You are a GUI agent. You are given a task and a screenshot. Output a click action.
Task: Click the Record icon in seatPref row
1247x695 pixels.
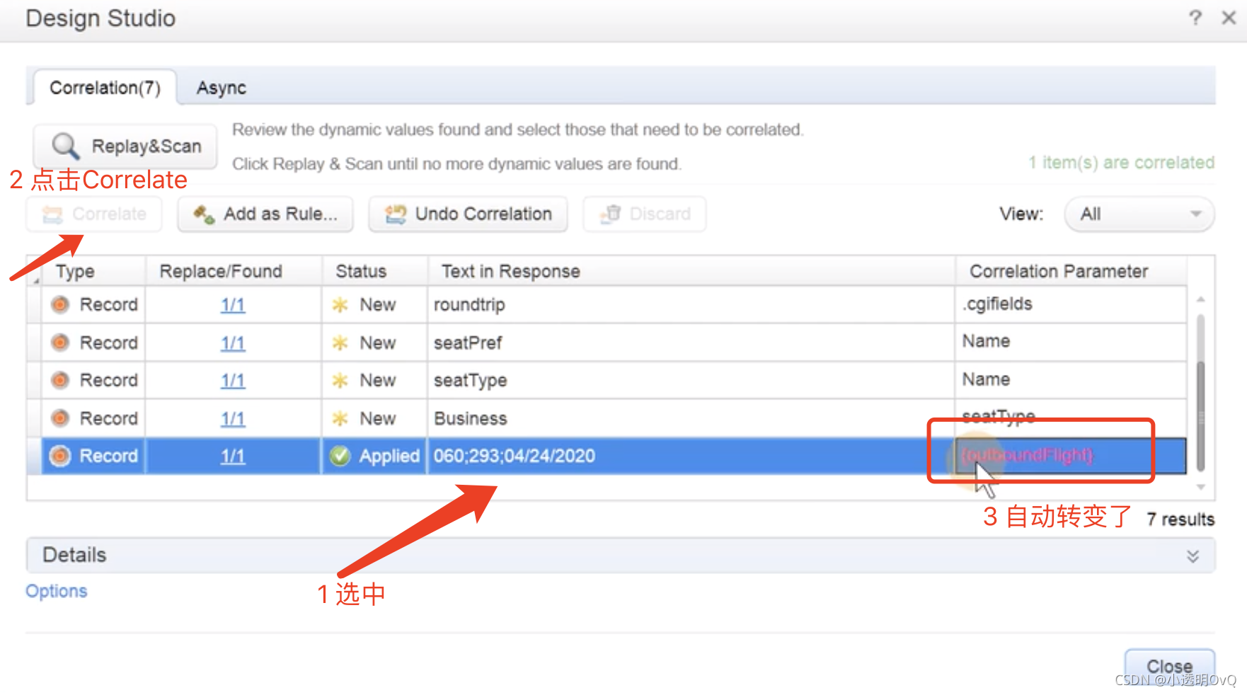tap(60, 343)
